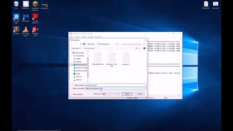Click the 100% zoom value in the Notepad status bar
Image resolution: width=233 pixels, height=131 pixels.
[x=166, y=98]
